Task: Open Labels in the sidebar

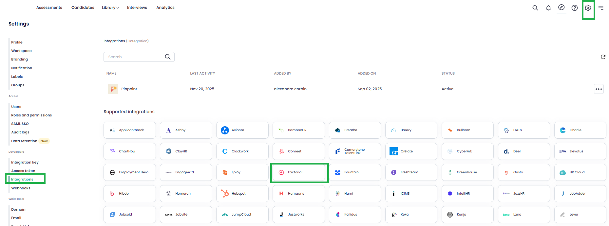Action: click(x=17, y=77)
